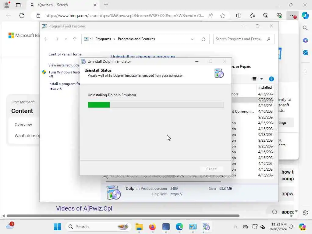Add page to favorites star
The height and width of the screenshot is (234, 312).
pos(223,16)
